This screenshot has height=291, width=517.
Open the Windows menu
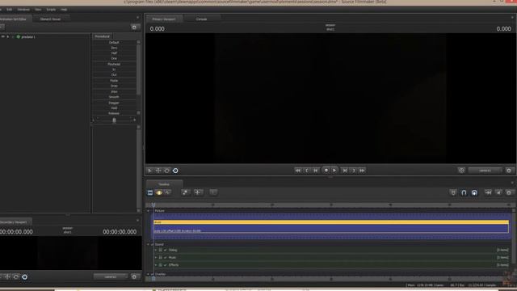click(23, 10)
